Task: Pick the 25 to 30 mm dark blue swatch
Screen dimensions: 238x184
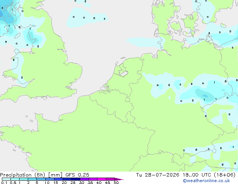Action: click(x=75, y=179)
